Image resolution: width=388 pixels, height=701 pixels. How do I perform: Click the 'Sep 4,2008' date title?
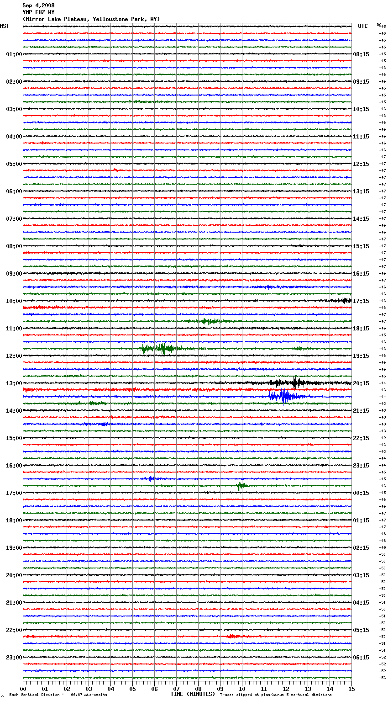tap(38, 5)
